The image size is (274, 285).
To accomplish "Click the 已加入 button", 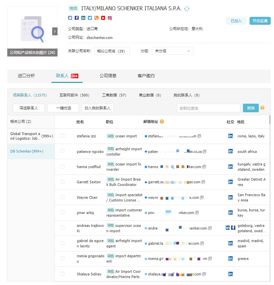I will point(236,21).
